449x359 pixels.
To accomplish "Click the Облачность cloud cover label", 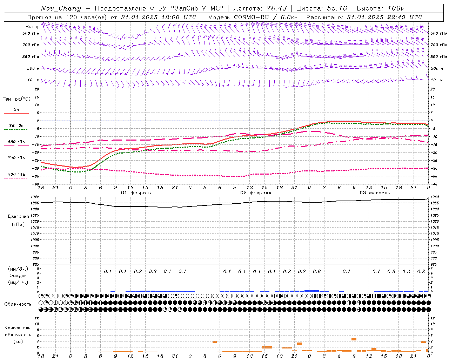I will click(x=18, y=304).
